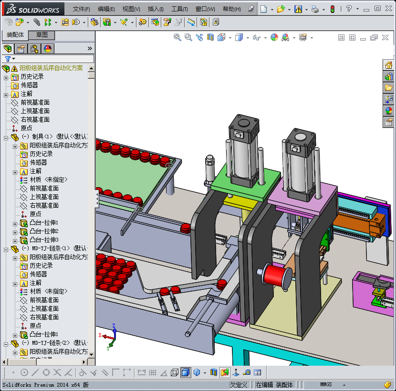The height and width of the screenshot is (391, 396).
Task: Click the 欠定义 status bar field
Action: [x=239, y=385]
